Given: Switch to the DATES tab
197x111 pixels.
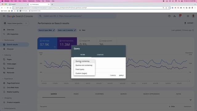Looking at the screenshot, I should pos(179,94).
